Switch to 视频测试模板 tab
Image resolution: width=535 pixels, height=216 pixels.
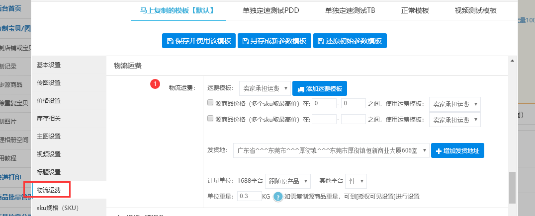[476, 10]
